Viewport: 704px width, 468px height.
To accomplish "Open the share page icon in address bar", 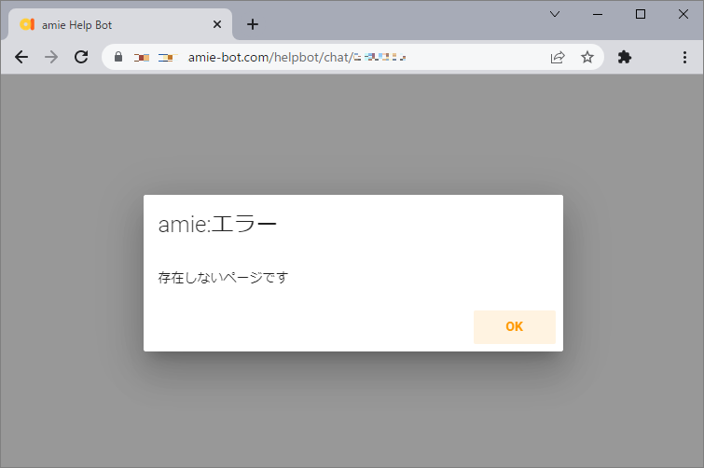I will (558, 57).
